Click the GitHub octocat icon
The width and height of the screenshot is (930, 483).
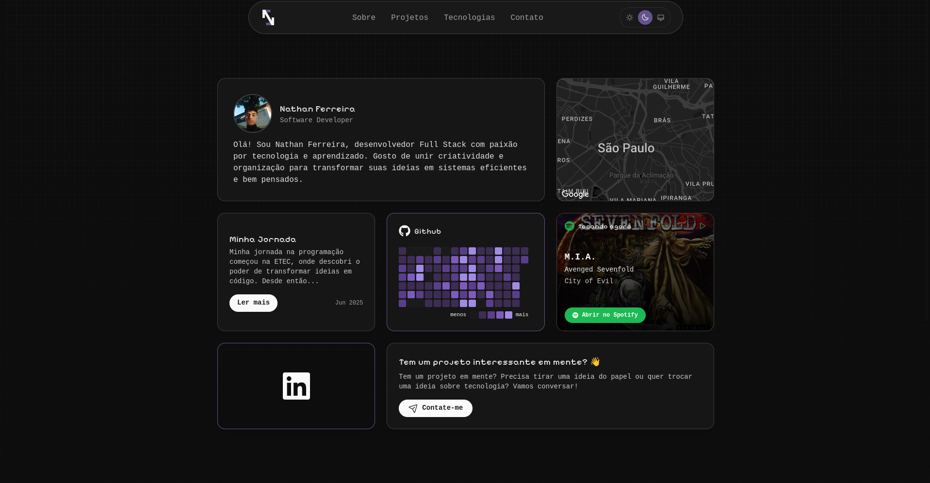(x=404, y=231)
